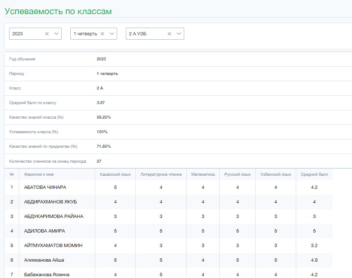Click the Казахский язык column header
352x278 pixels.
point(115,174)
